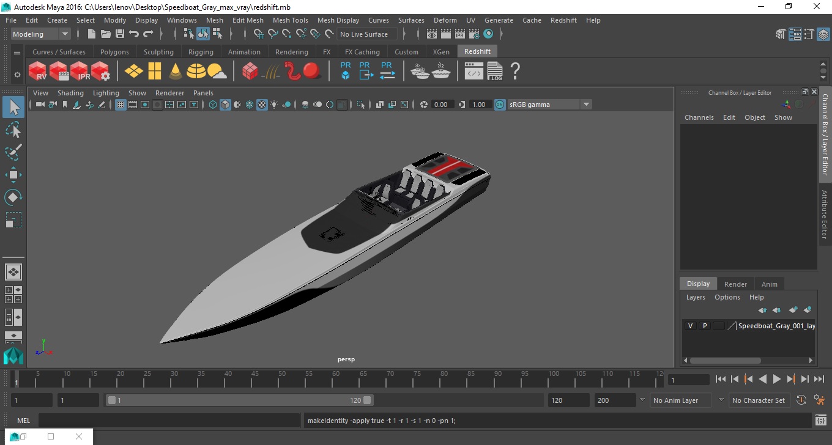Screen dimensions: 832x445
Task: Choose the arrow Select tool
Action: coord(13,107)
